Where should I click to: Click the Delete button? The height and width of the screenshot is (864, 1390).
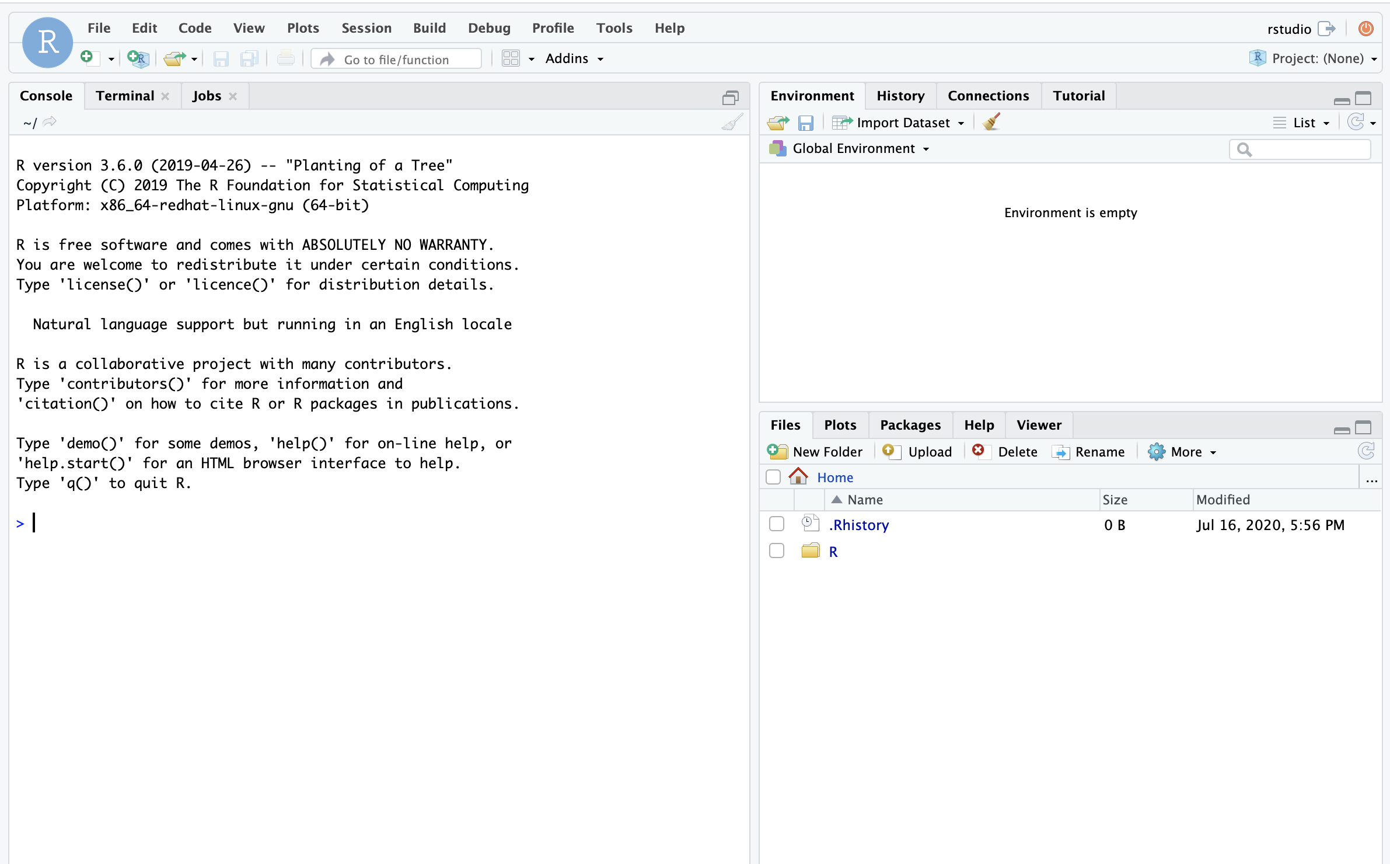pos(1005,452)
